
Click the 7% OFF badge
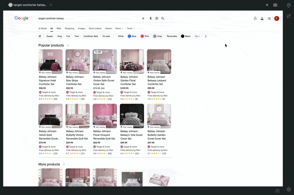pyautogui.click(x=98, y=52)
